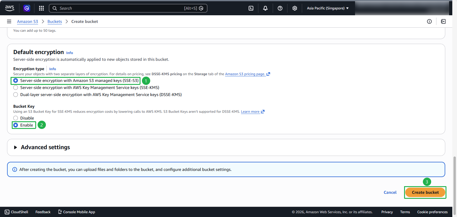The width and height of the screenshot is (457, 217).
Task: Open the help question mark menu
Action: [x=280, y=8]
